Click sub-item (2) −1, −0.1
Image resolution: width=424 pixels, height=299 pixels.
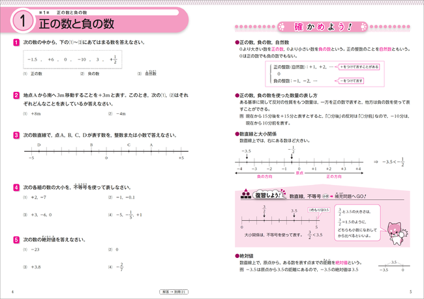coord(121,197)
